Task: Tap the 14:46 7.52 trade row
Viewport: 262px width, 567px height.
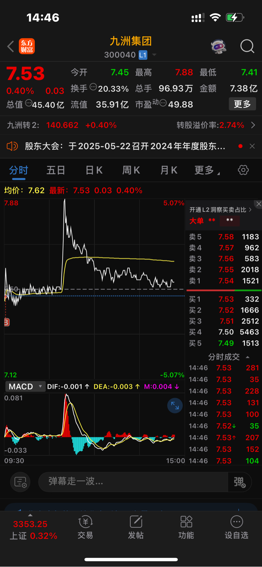Action: point(224,426)
